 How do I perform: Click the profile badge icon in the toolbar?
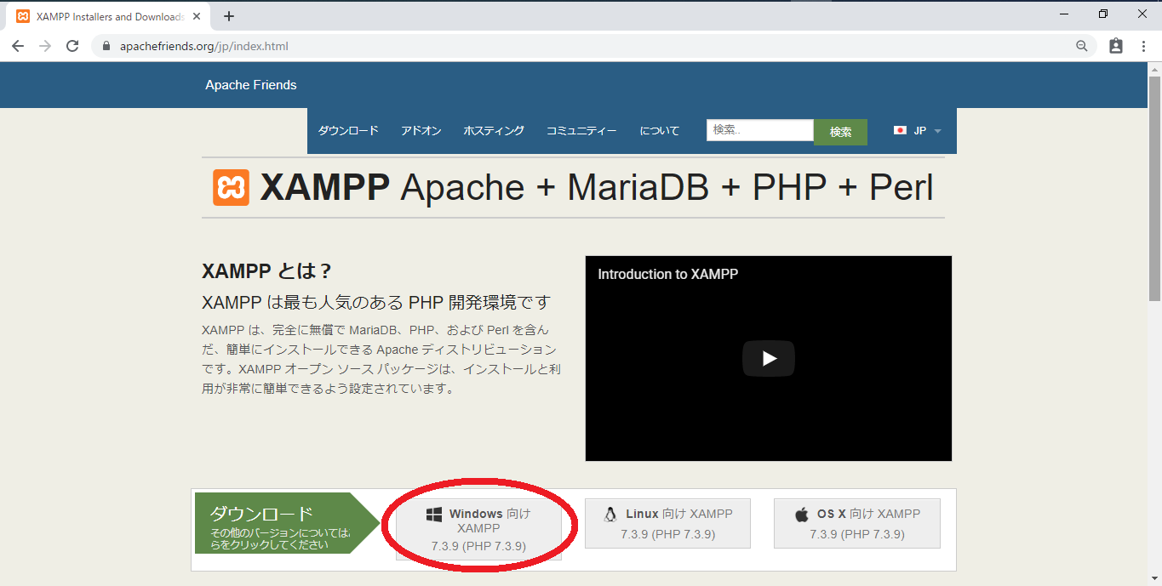tap(1116, 46)
